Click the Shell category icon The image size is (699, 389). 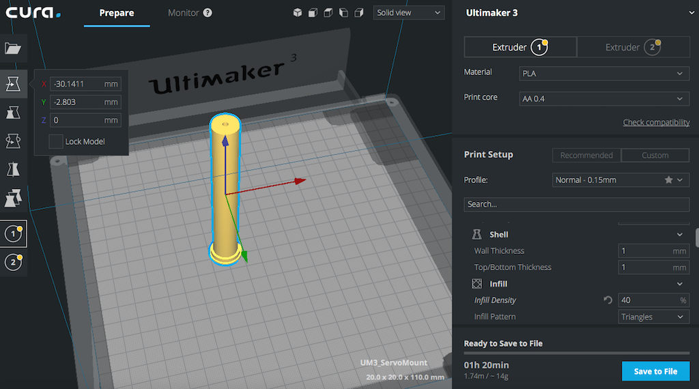click(x=477, y=234)
